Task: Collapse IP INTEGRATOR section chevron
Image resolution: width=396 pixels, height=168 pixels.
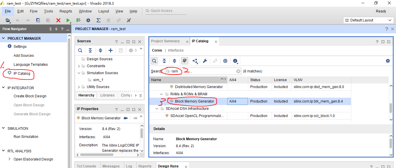Action: pos(3,88)
